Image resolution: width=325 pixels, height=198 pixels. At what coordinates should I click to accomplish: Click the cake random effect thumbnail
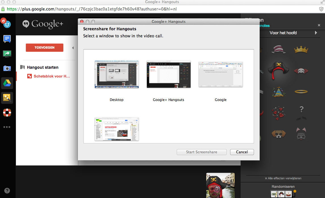point(288,194)
